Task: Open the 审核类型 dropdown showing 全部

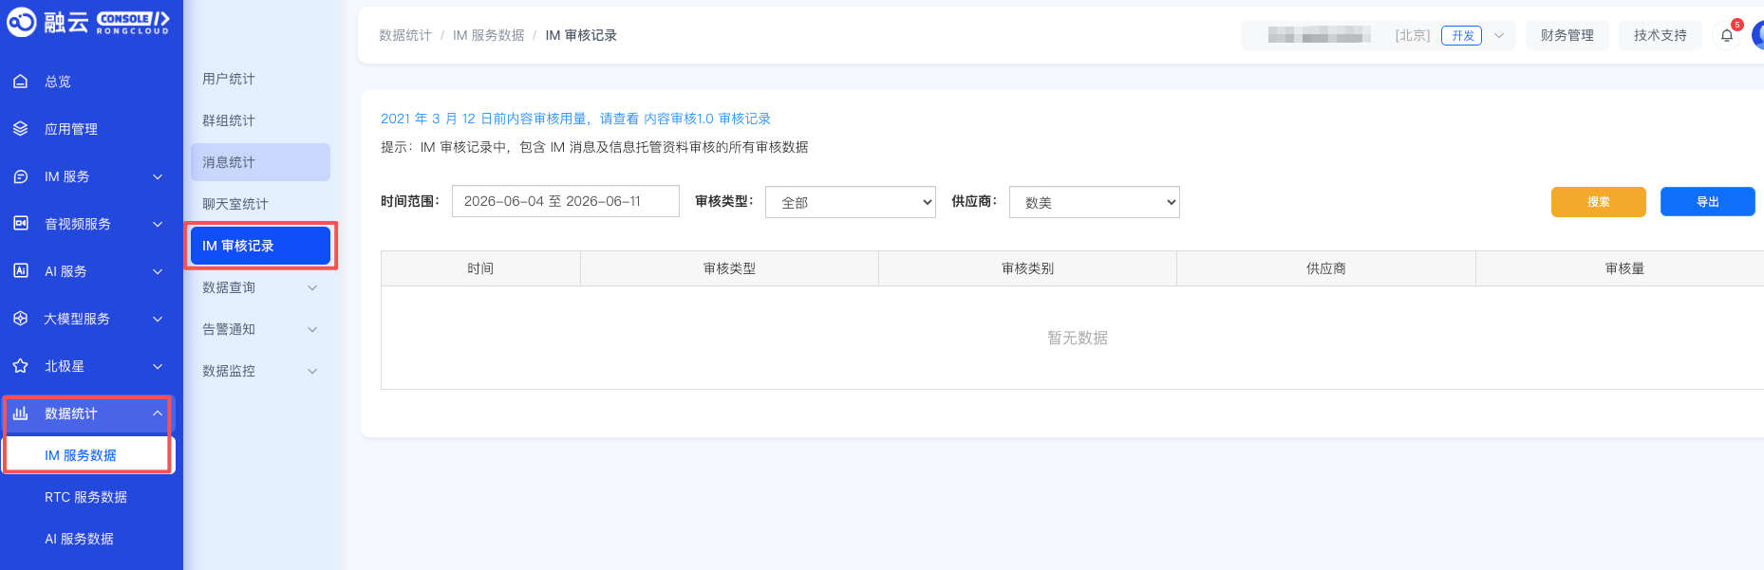Action: [851, 202]
